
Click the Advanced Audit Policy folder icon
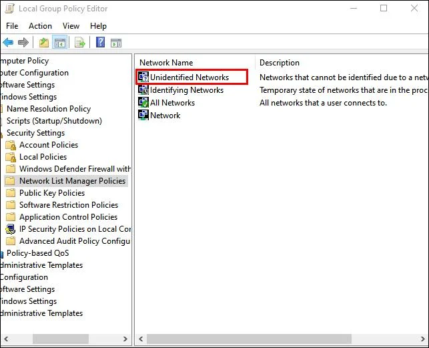click(x=11, y=241)
